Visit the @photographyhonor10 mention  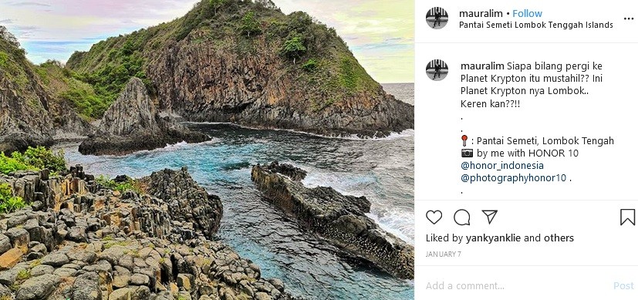513,178
